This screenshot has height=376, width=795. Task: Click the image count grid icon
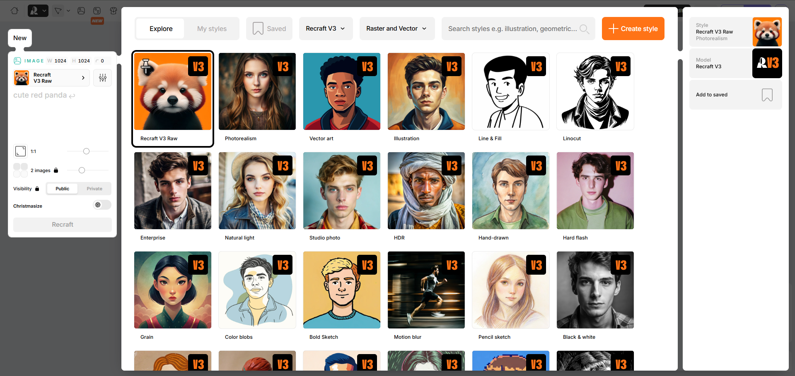click(20, 170)
